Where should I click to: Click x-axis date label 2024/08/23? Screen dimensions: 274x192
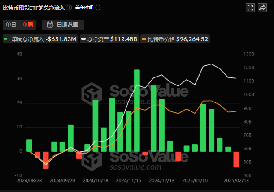coord(29,181)
